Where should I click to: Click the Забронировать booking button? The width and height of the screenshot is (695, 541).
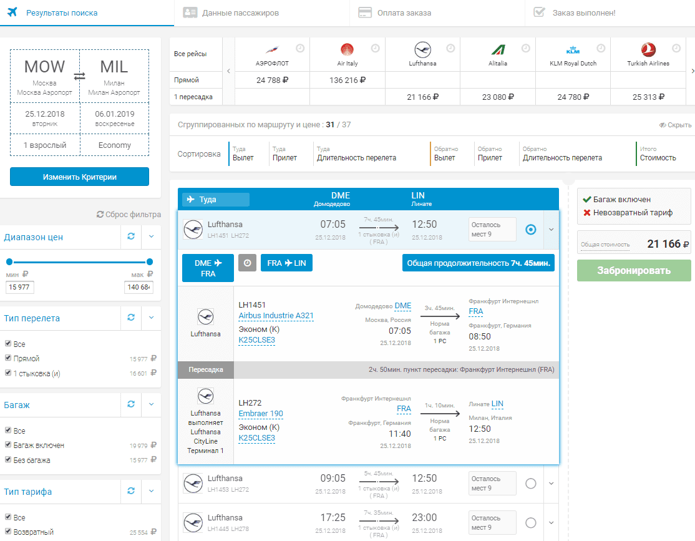(634, 270)
